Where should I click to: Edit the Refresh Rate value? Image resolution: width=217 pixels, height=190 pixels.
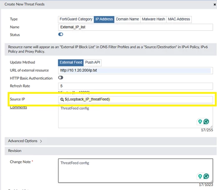click(x=135, y=86)
